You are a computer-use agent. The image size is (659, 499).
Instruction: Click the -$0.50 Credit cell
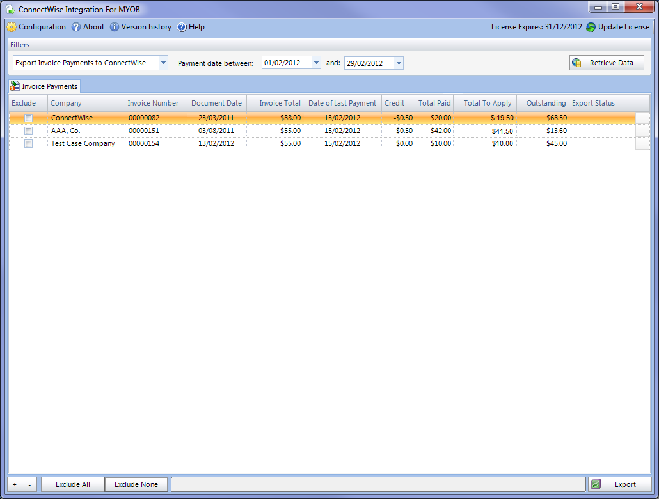click(x=398, y=118)
